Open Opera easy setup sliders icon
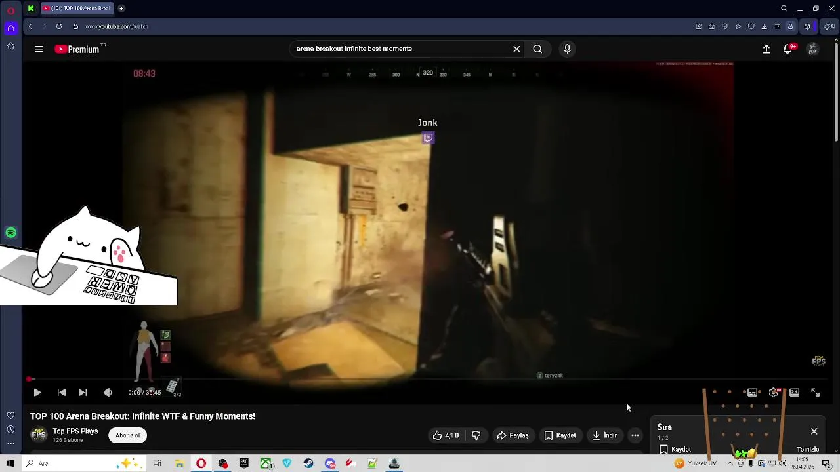This screenshot has height=472, width=840. 778,26
